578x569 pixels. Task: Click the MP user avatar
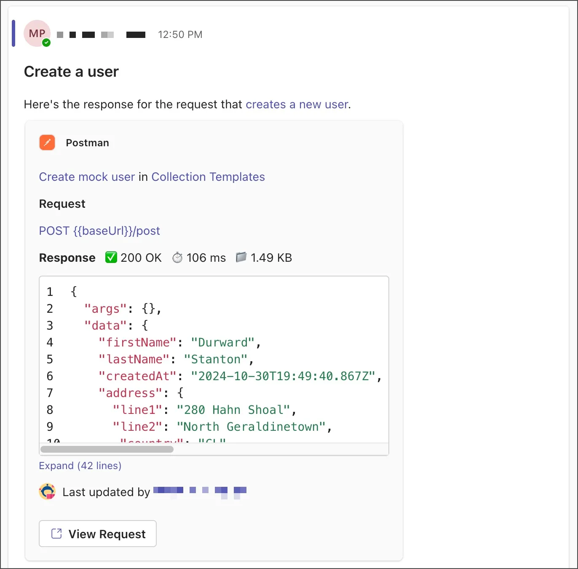(x=37, y=33)
